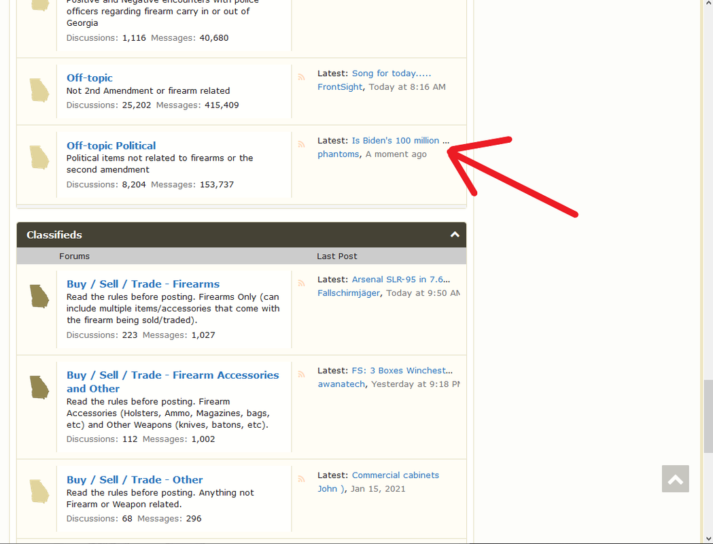
Task: View FrontSight's user profile
Action: click(x=340, y=87)
